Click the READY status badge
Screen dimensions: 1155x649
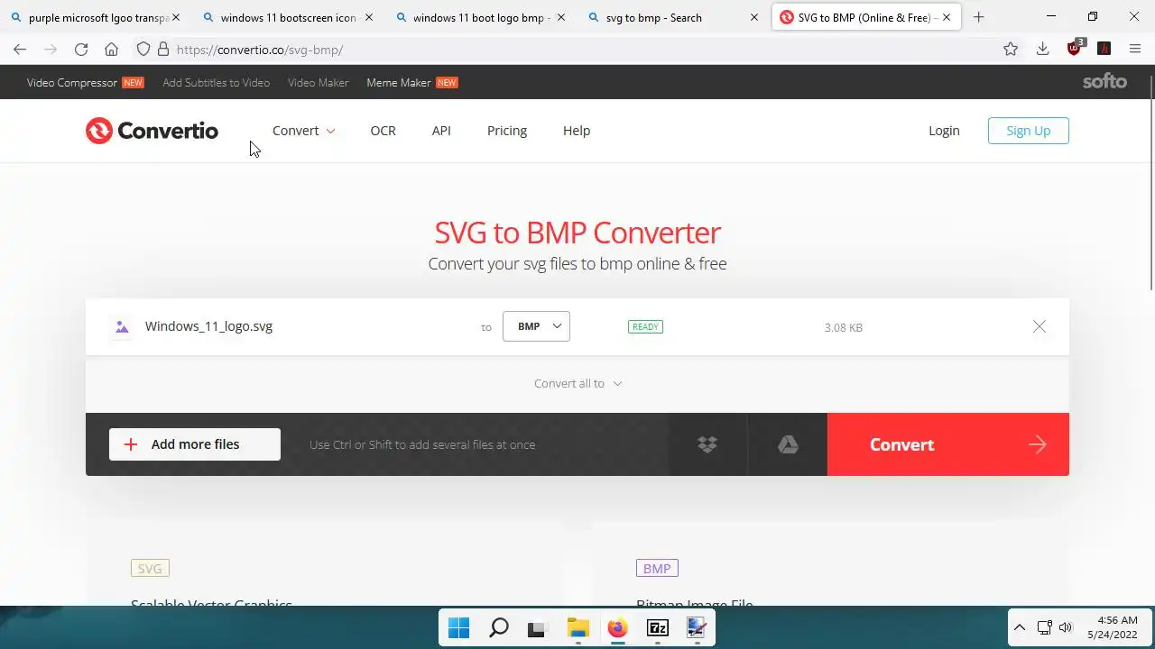point(645,327)
